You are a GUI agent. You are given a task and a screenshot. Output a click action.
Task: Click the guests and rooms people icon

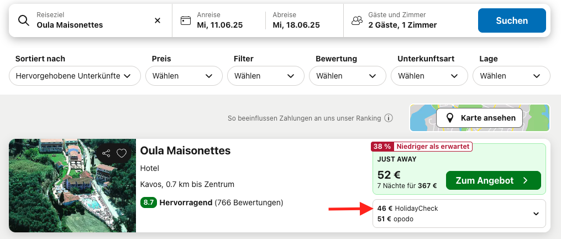[x=357, y=20]
